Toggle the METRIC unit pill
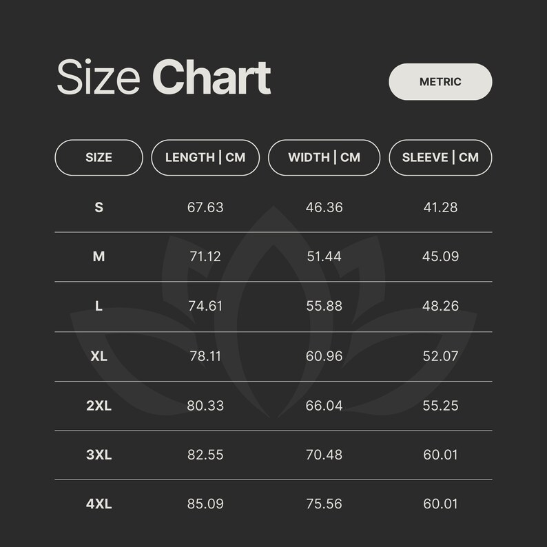547x547 pixels. pos(440,81)
